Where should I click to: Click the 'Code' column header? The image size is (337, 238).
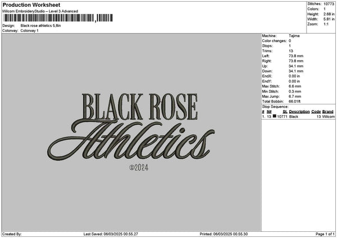316,112
